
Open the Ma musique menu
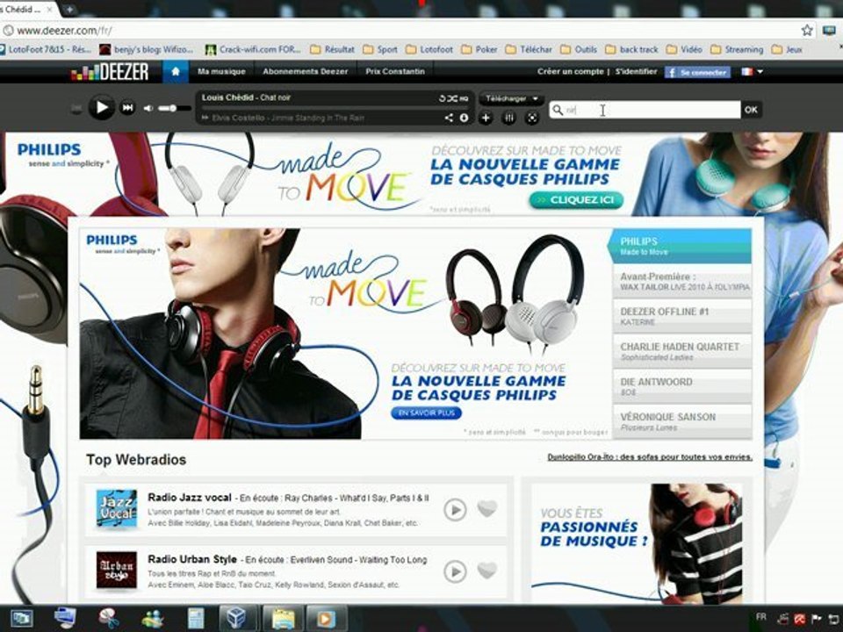pos(221,71)
